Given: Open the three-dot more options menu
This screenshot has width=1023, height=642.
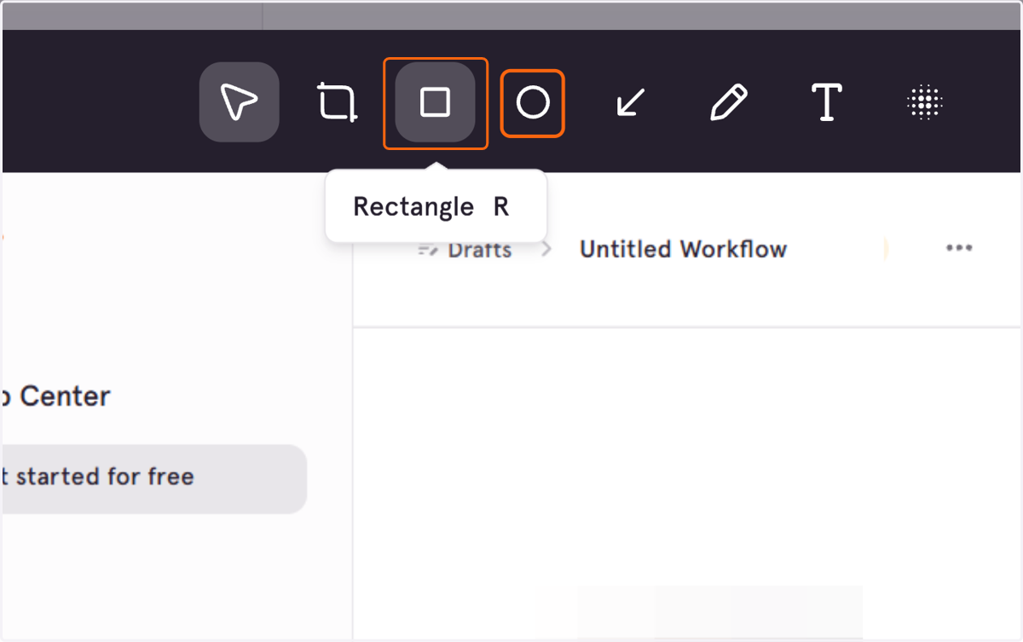Looking at the screenshot, I should (x=959, y=248).
